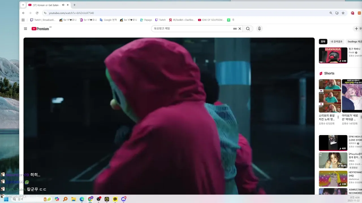Open site information icon in address bar
This screenshot has width=362, height=203.
(x=45, y=13)
